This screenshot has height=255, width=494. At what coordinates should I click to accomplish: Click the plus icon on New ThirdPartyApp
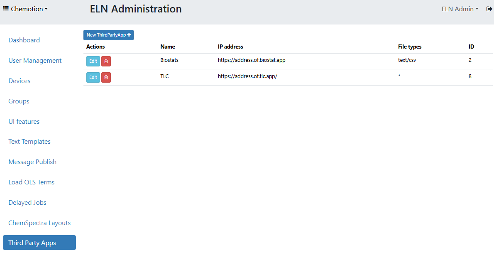pos(129,35)
